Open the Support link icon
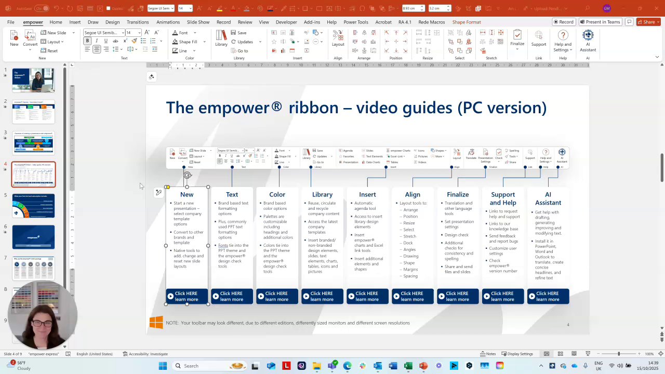This screenshot has height=374, width=665. click(x=539, y=39)
